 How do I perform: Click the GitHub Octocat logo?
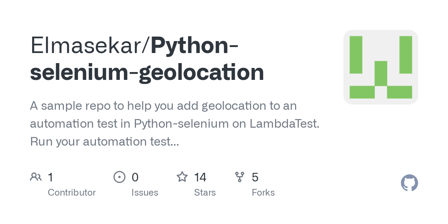410,183
